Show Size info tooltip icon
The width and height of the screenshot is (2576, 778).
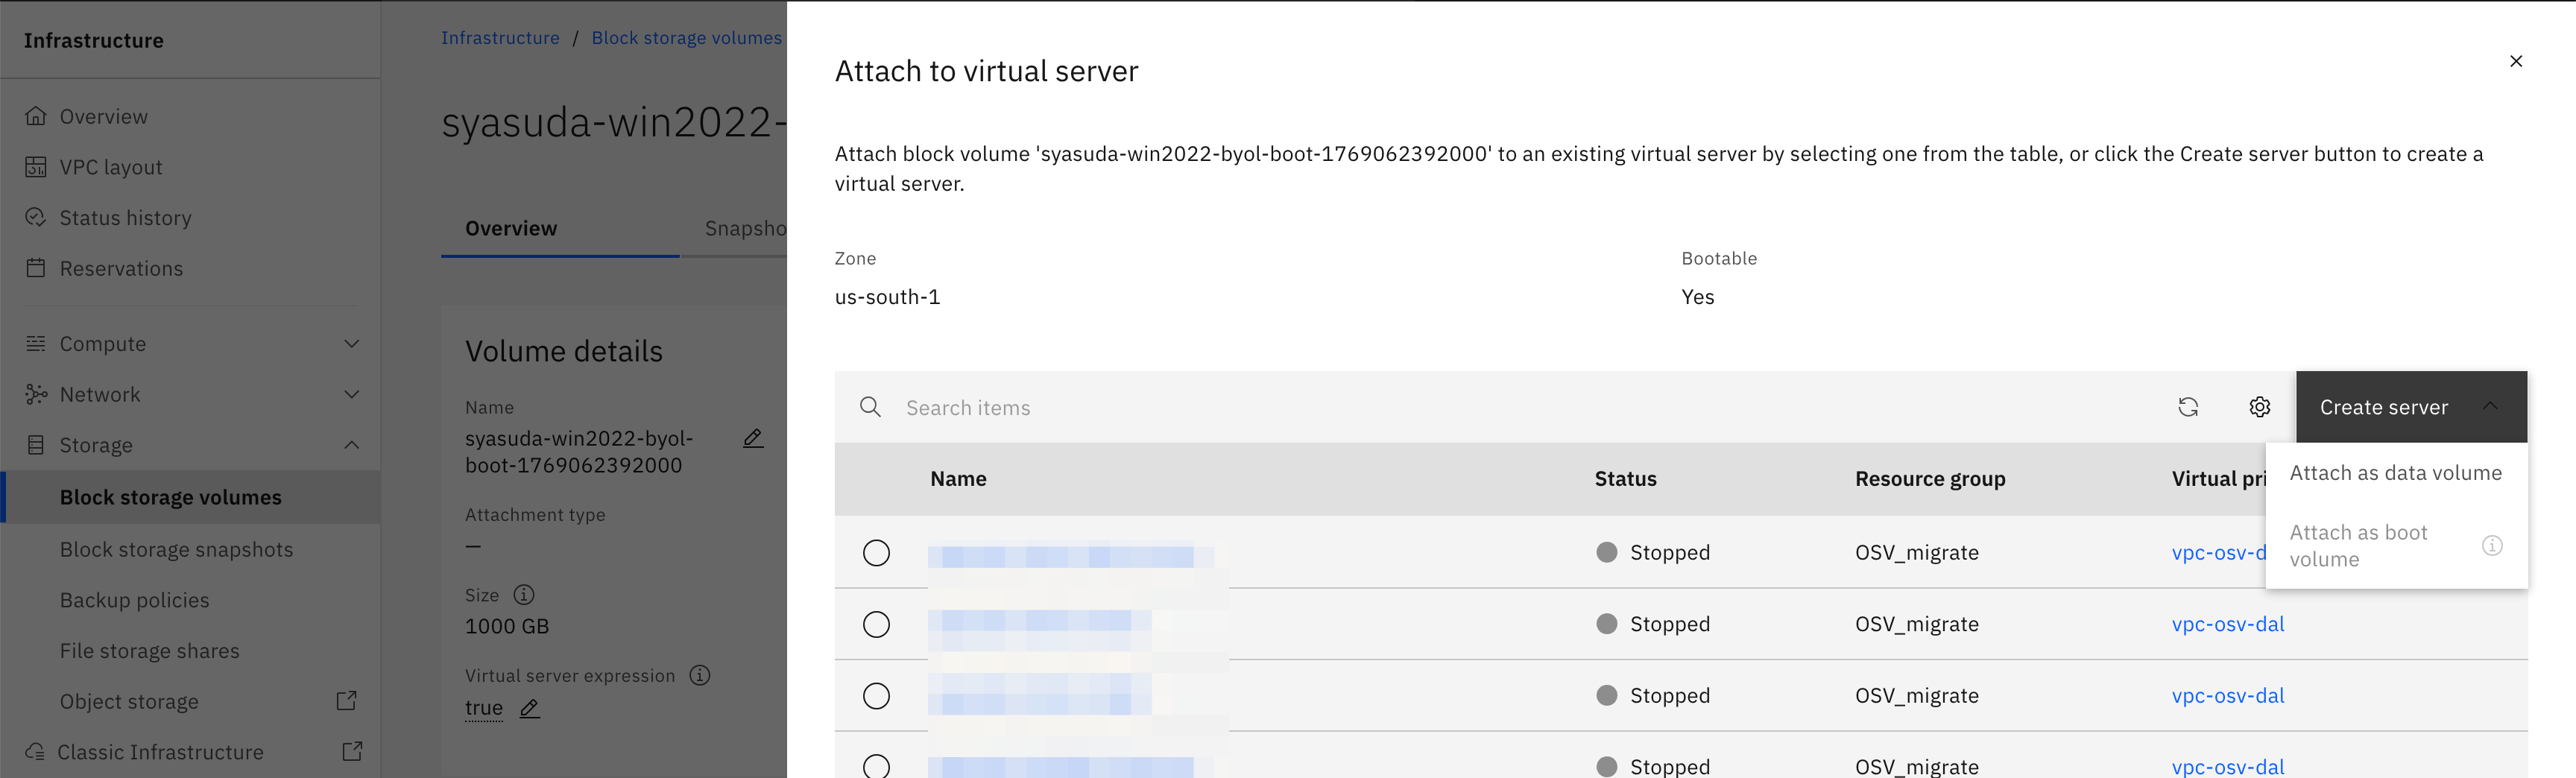tap(524, 595)
